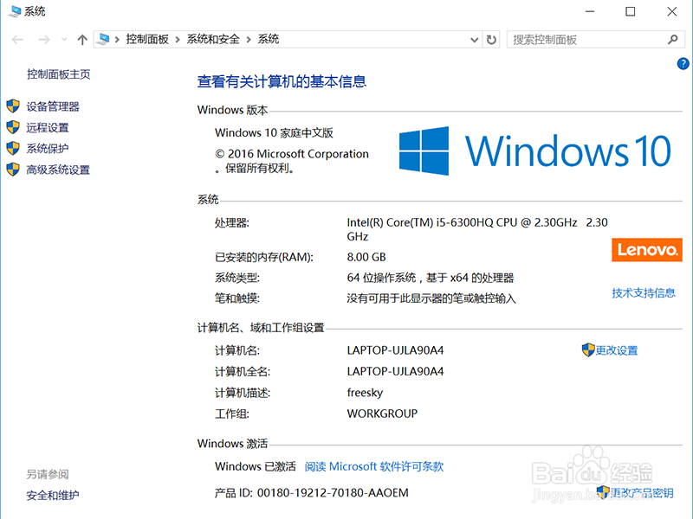Open the address bar history dropdown

pyautogui.click(x=474, y=40)
